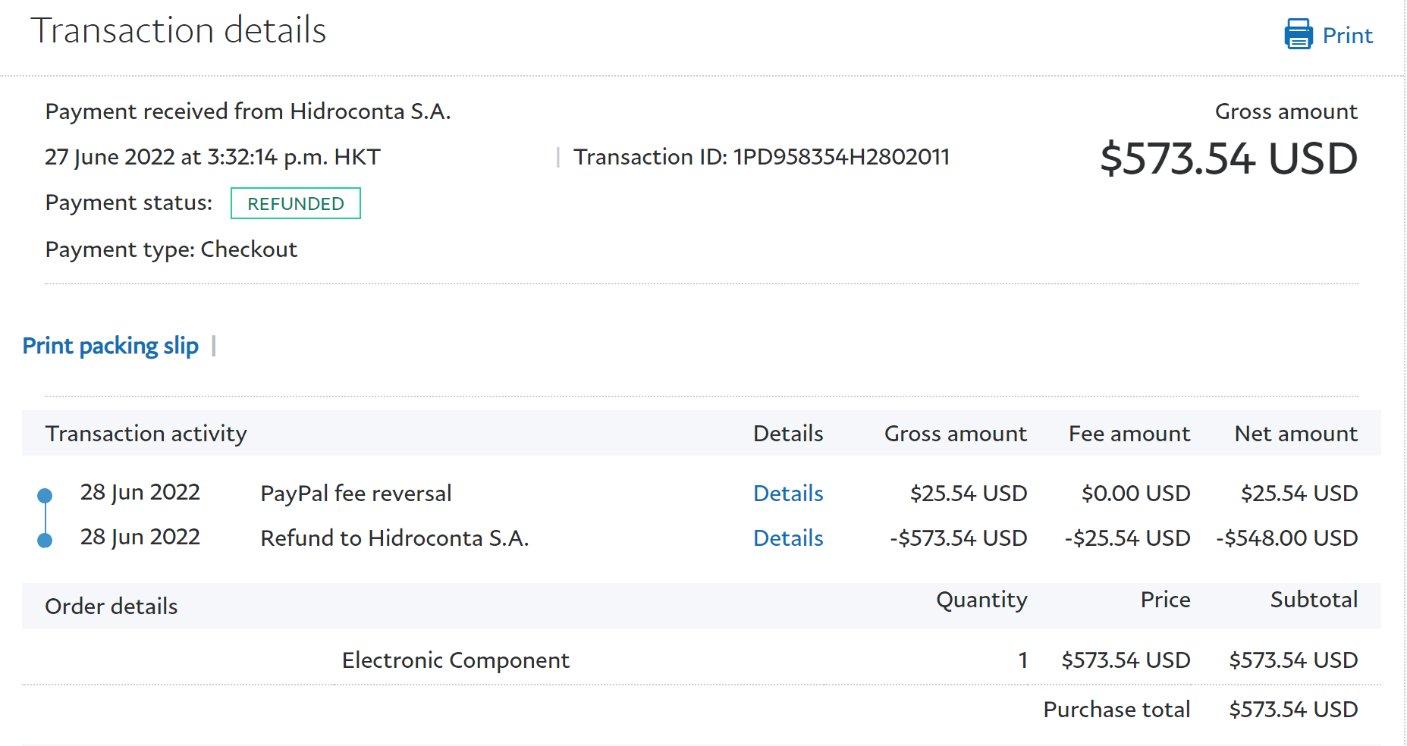Click the Purchase total label
Screen dimensions: 1407x746
1116,710
